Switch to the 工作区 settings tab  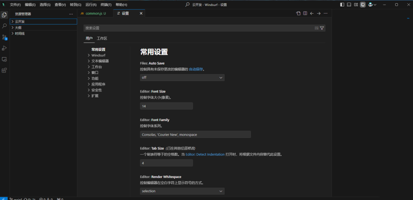click(x=102, y=38)
